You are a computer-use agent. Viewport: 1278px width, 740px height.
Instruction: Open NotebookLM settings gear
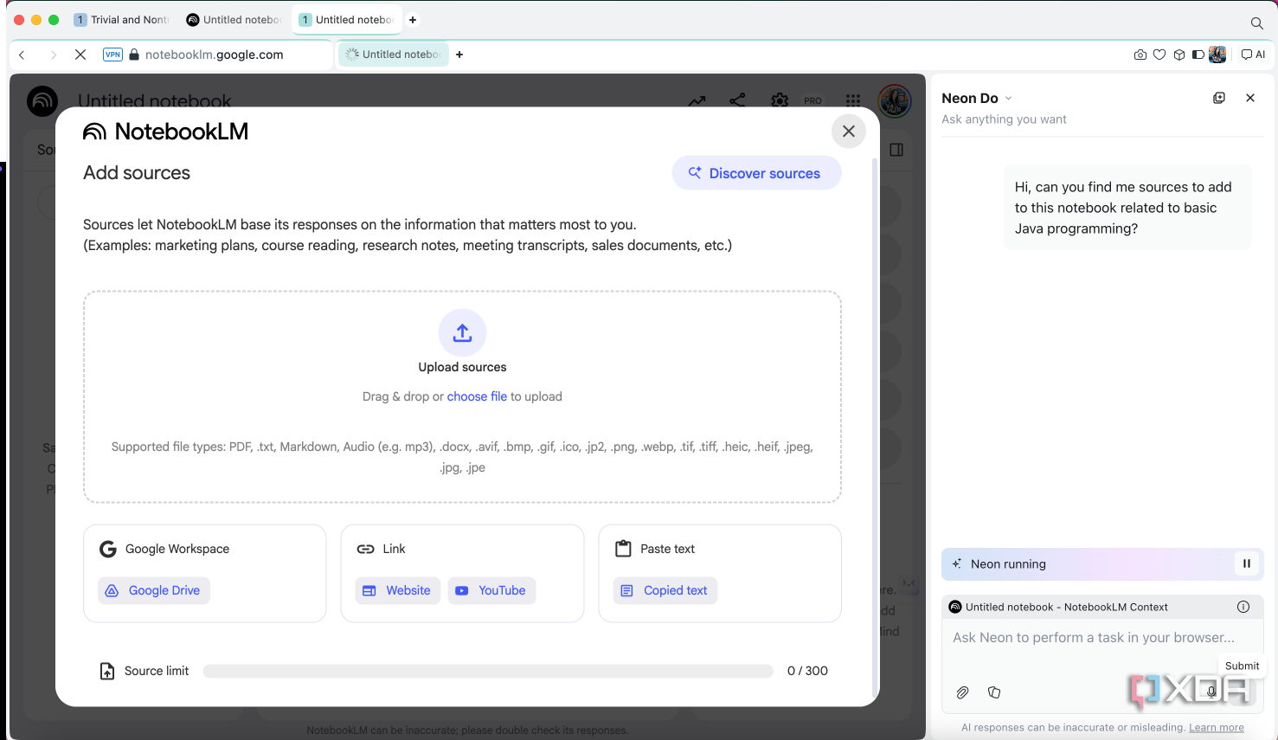780,100
